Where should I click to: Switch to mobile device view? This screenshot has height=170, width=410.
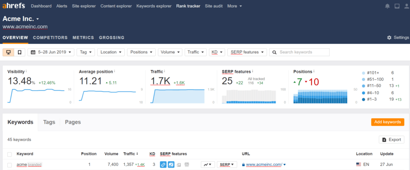click(19, 52)
